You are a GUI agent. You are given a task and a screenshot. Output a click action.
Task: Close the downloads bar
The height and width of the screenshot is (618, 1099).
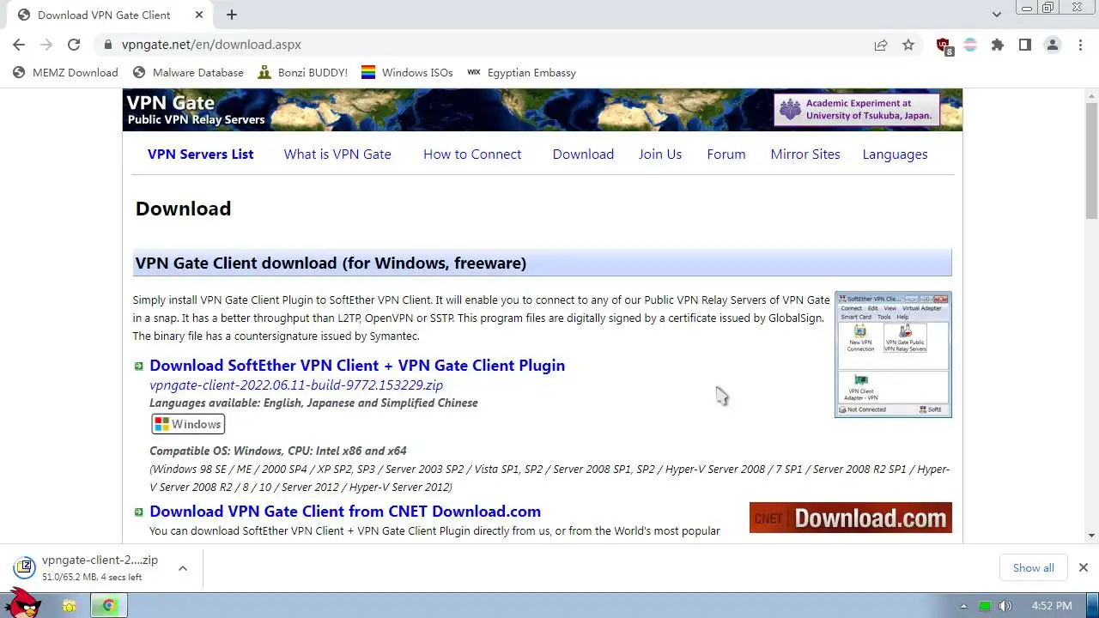tap(1084, 567)
